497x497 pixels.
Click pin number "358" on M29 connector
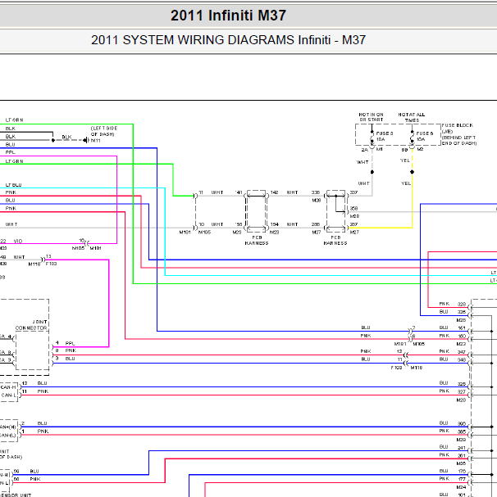click(x=353, y=208)
